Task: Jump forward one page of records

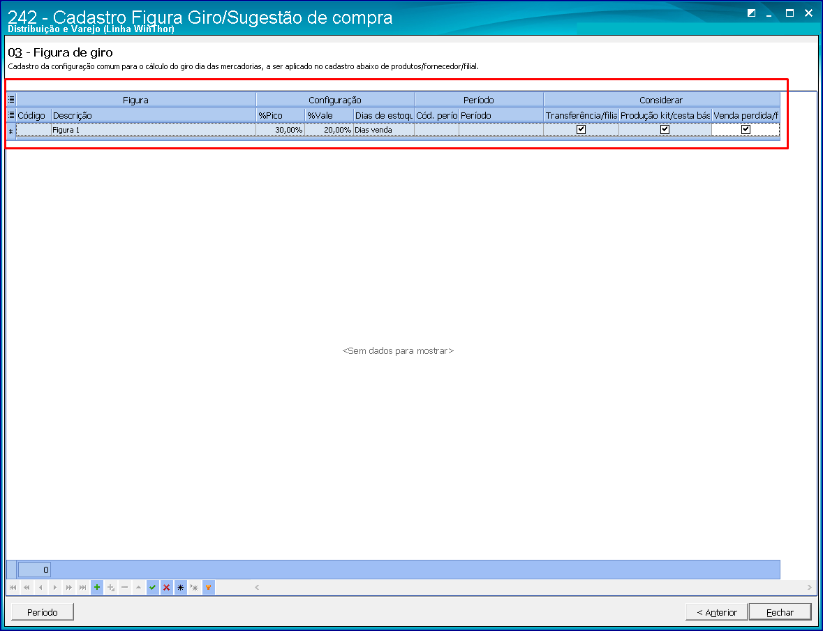Action: coord(69,588)
